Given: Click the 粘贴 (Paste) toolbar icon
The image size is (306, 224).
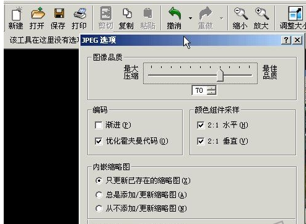Looking at the screenshot, I should pos(147,13).
